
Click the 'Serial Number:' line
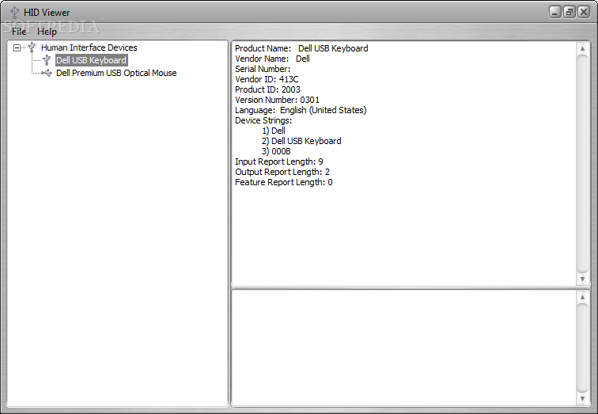[x=263, y=69]
